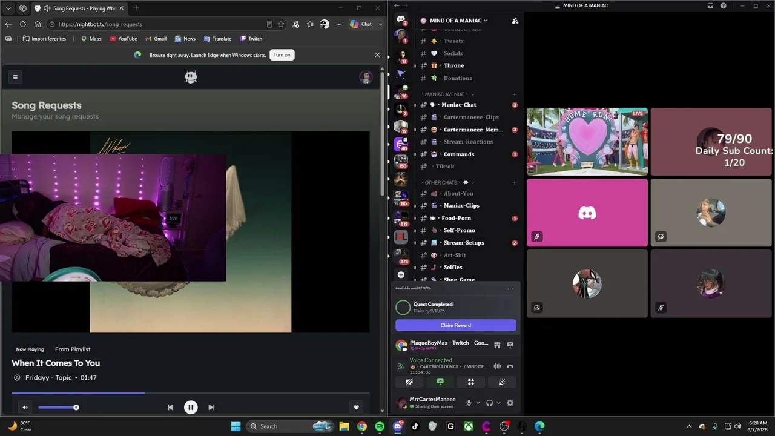Image resolution: width=775 pixels, height=436 pixels.
Task: Open the Commands channel
Action: click(x=469, y=154)
